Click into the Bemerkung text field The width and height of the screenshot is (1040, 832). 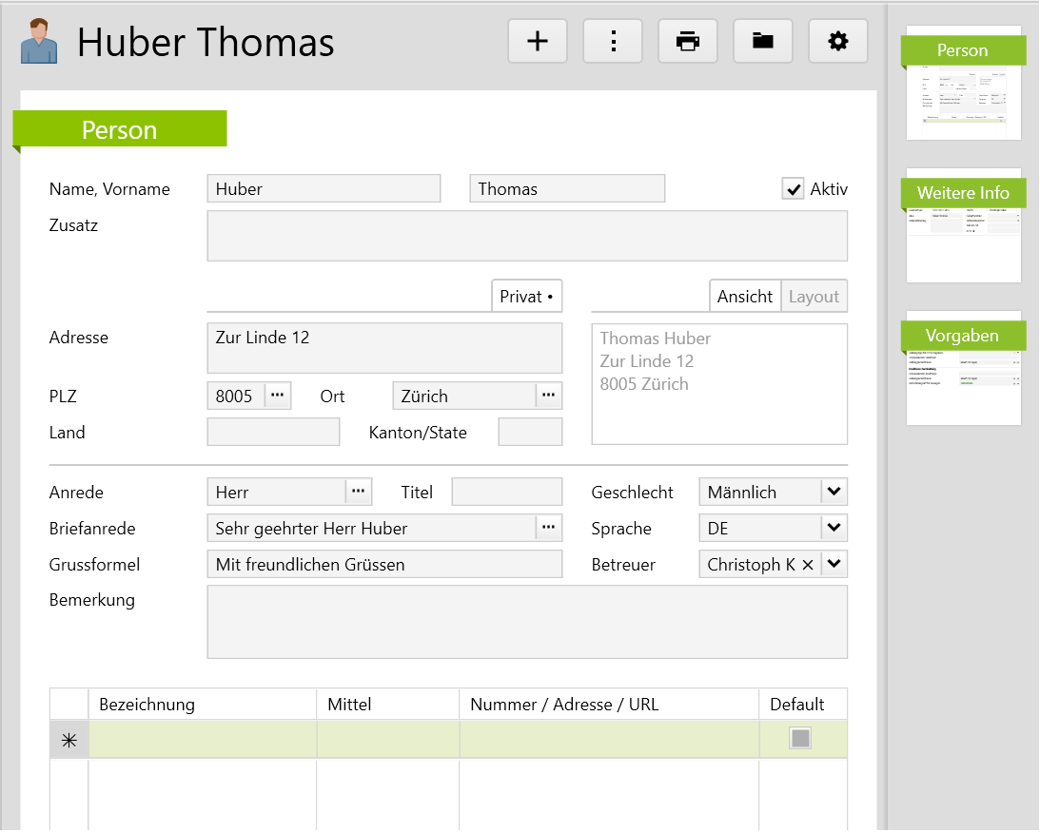tap(526, 622)
